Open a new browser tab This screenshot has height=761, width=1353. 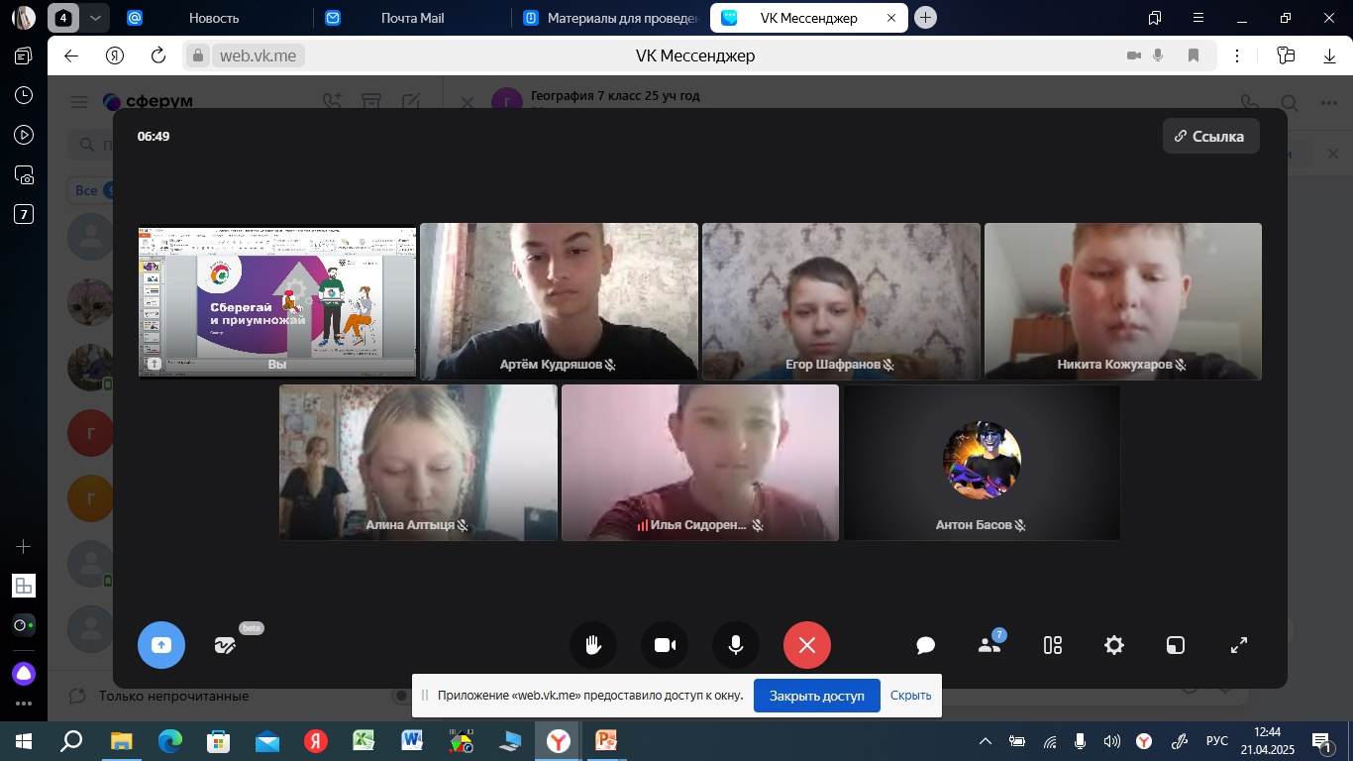pos(925,18)
